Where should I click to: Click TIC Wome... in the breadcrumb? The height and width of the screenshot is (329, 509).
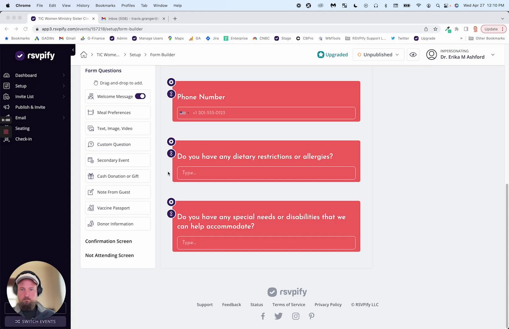point(108,55)
